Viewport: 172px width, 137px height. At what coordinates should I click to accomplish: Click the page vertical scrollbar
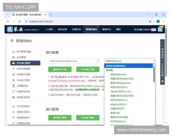[x=166, y=52]
